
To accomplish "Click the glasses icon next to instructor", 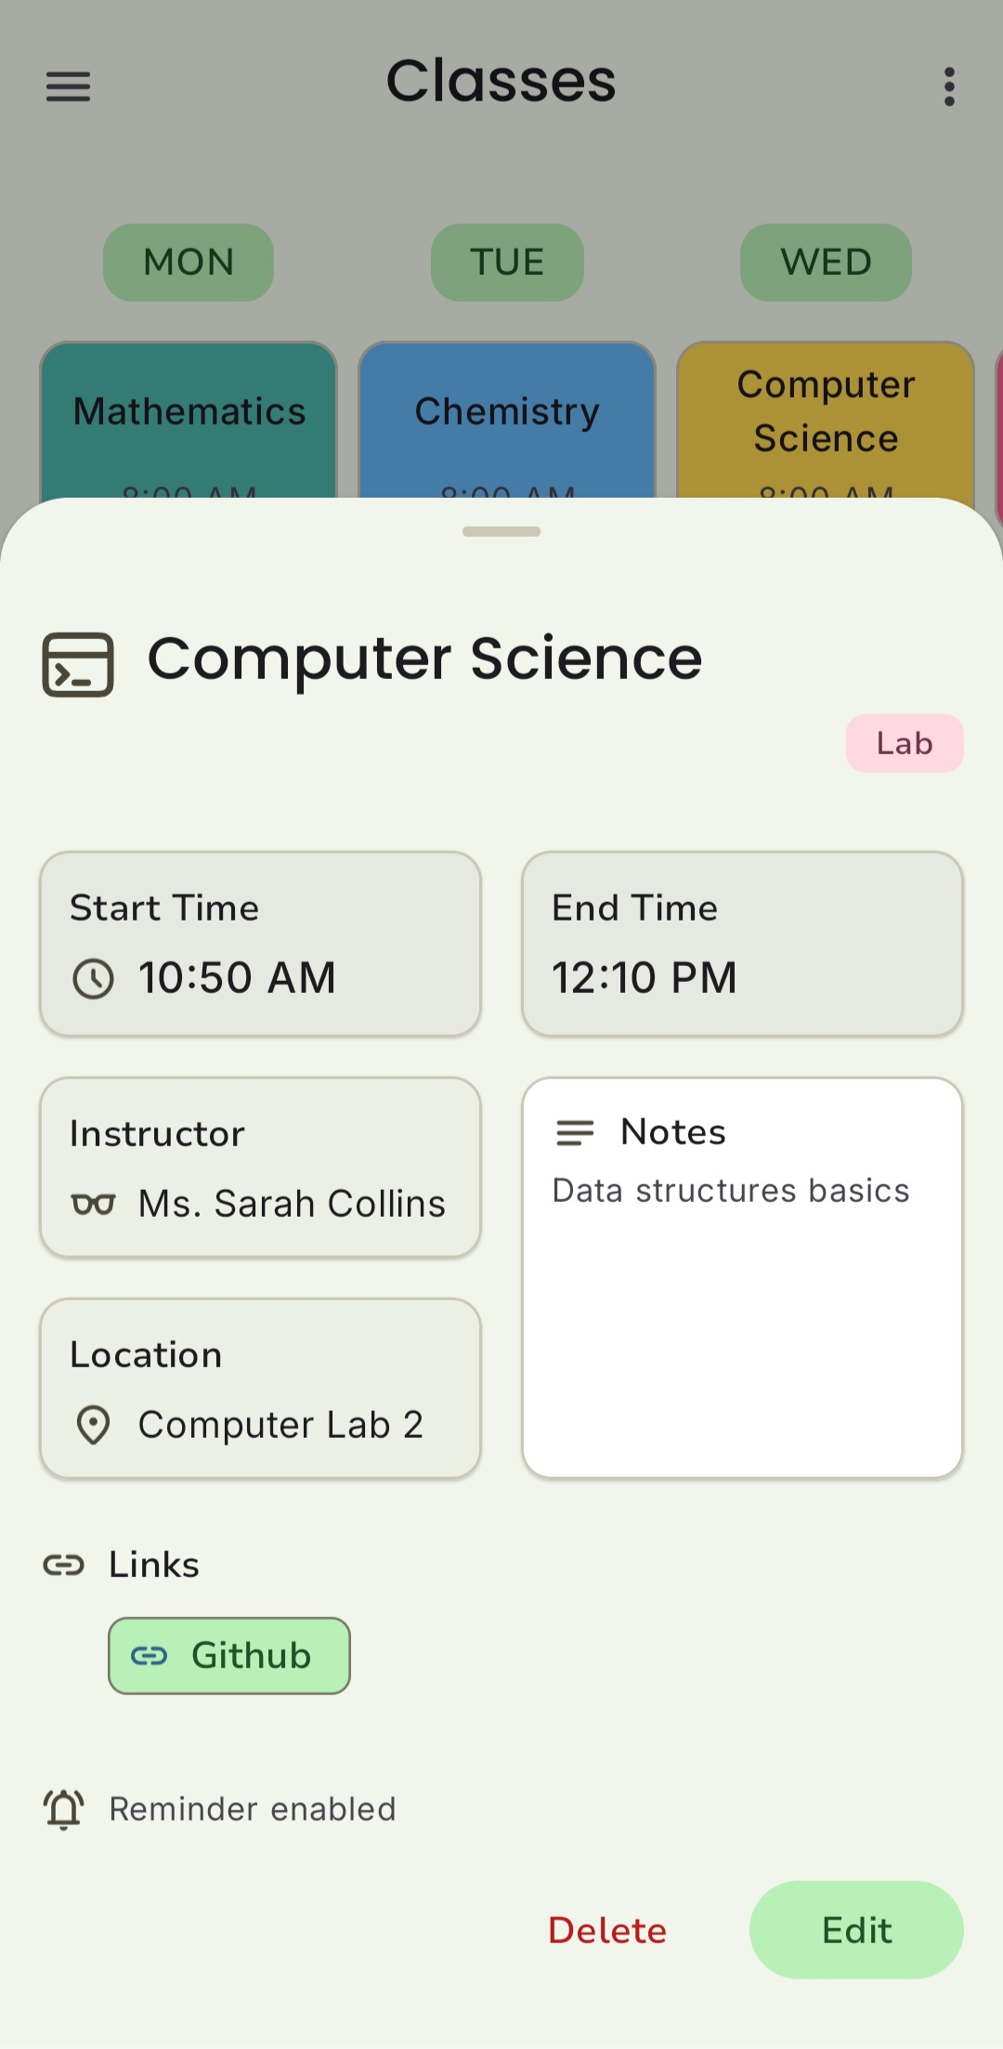I will click(x=93, y=1205).
